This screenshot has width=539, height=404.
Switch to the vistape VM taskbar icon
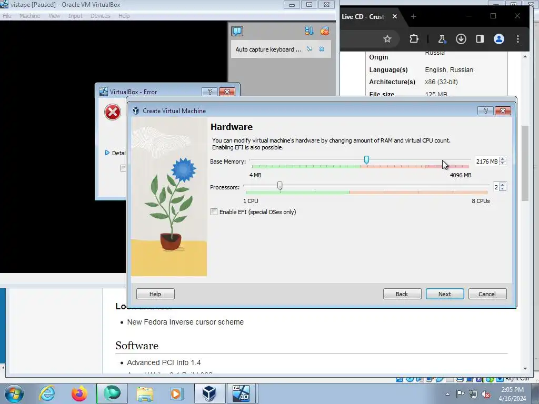click(x=241, y=393)
